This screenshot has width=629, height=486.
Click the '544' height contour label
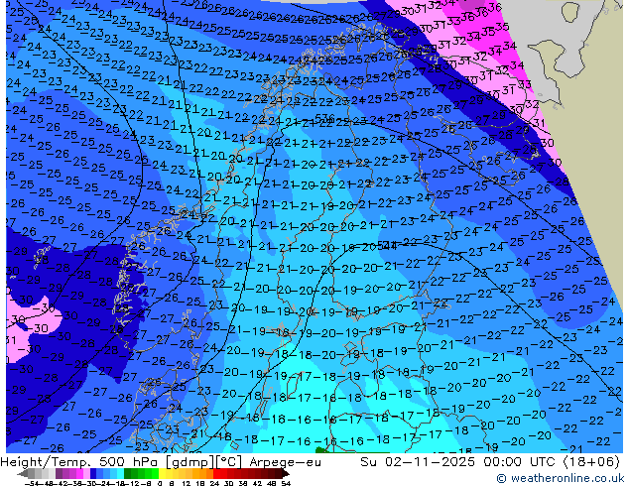point(387,245)
